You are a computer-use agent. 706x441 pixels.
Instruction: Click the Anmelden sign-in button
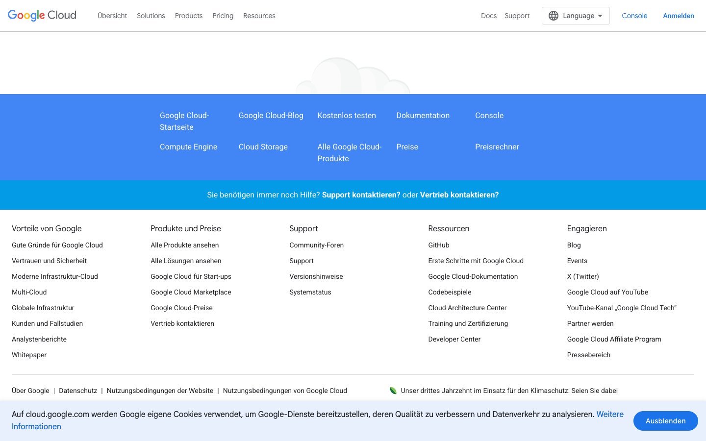[x=678, y=16]
